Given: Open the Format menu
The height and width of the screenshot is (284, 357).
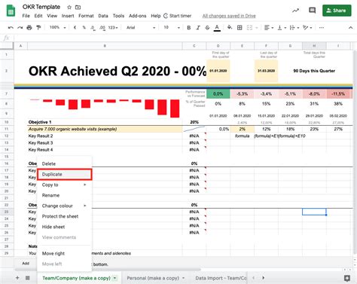Looking at the screenshot, I should click(x=86, y=16).
